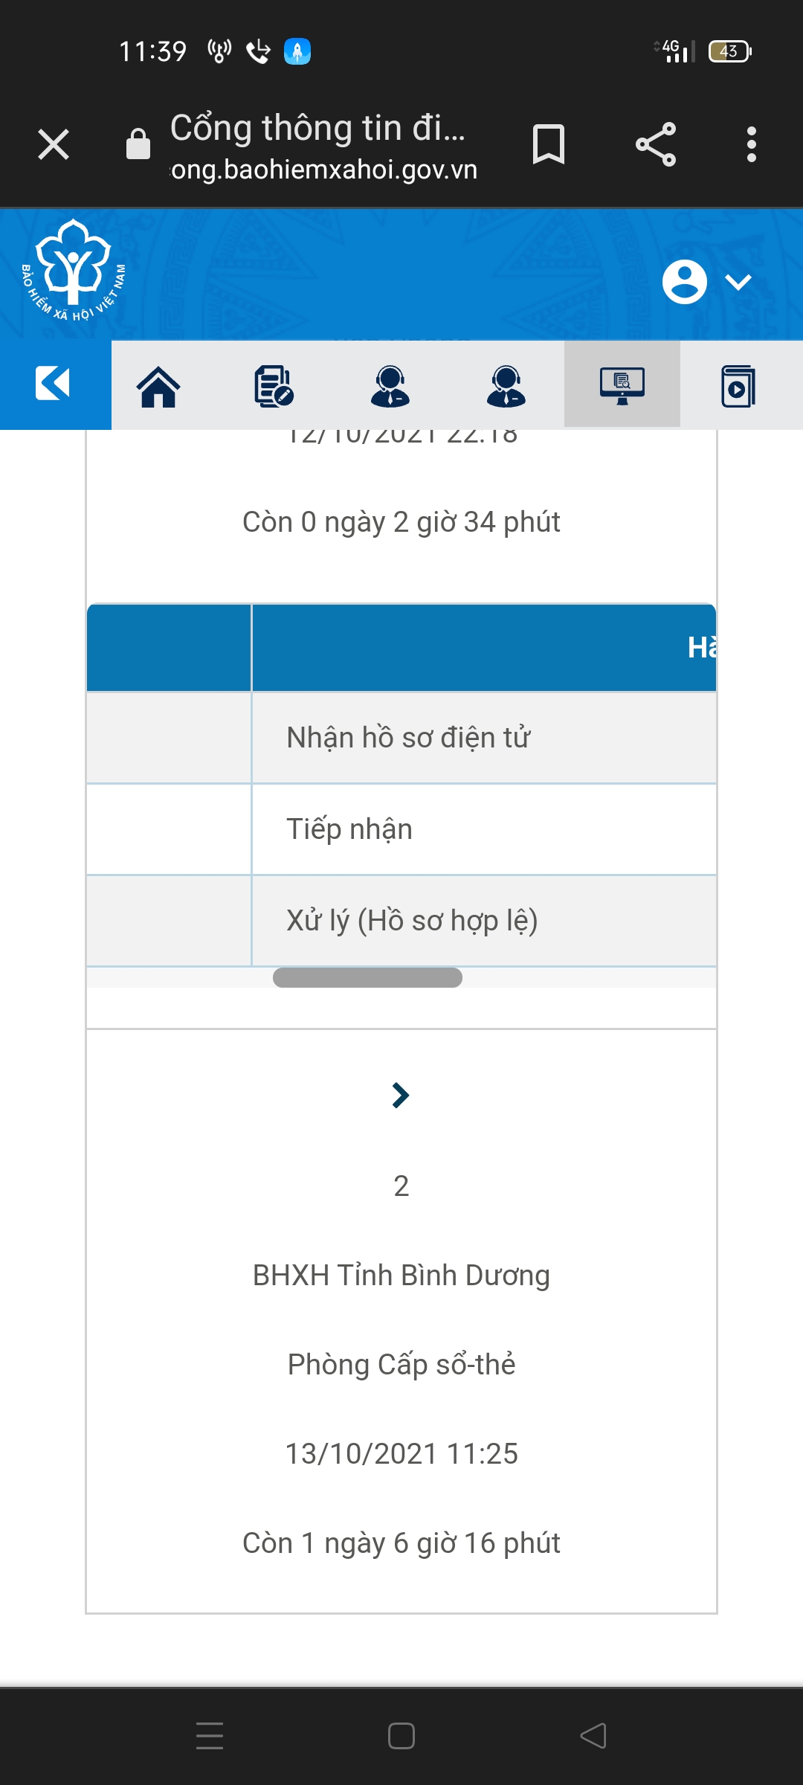Tap the first support agent headset icon
Image resolution: width=803 pixels, height=1785 pixels.
(390, 386)
